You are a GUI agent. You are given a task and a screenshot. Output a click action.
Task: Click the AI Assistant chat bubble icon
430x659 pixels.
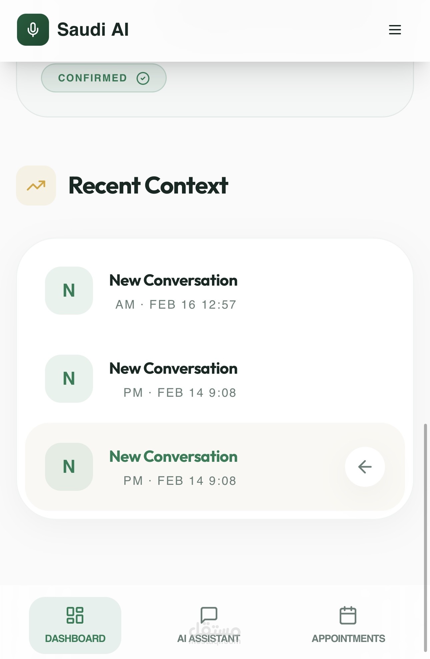pyautogui.click(x=209, y=615)
